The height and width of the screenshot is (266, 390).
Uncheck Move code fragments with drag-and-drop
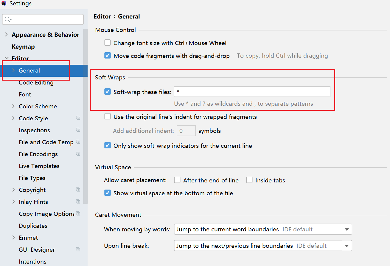[108, 56]
